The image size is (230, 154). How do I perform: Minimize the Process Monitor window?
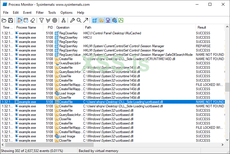[x=197, y=4]
